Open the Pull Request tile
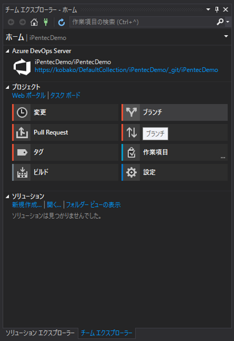 65,132
